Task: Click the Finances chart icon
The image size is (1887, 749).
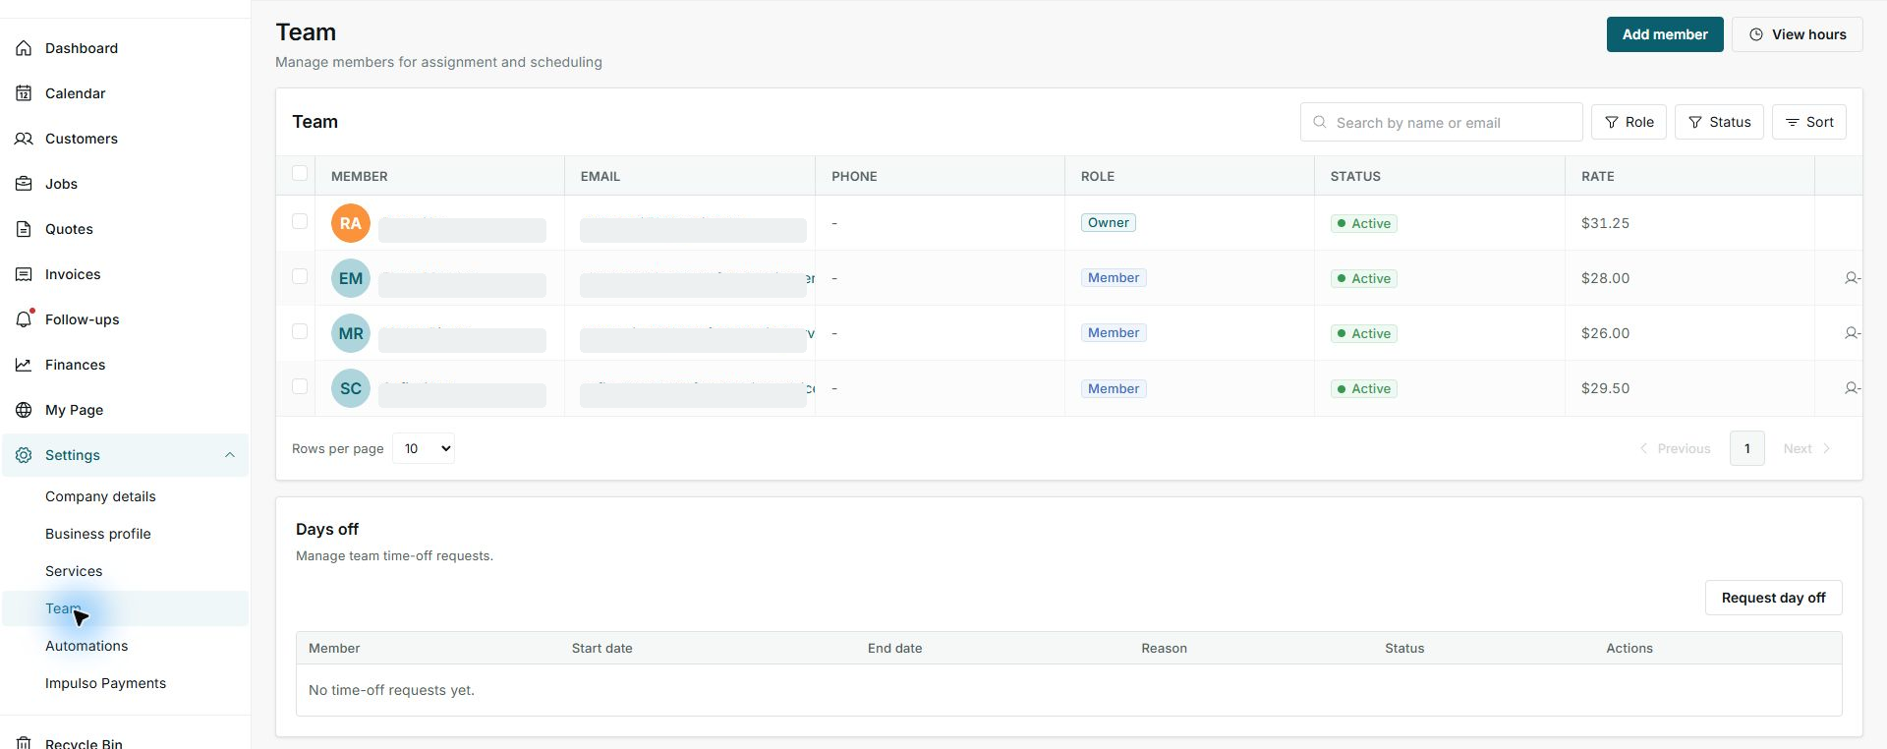Action: [x=24, y=365]
